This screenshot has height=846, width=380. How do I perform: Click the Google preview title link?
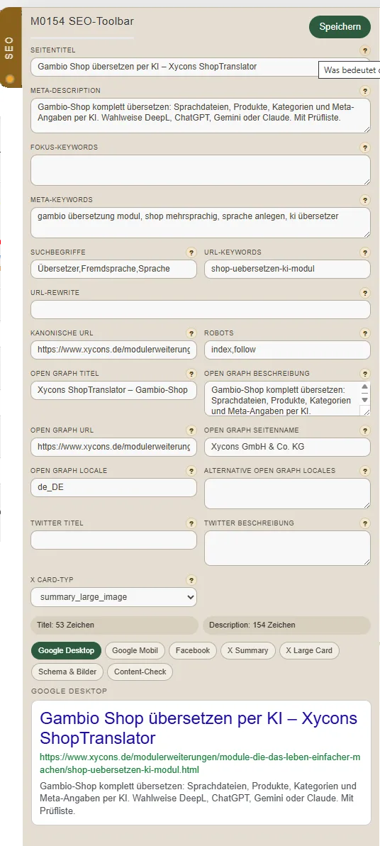point(199,728)
